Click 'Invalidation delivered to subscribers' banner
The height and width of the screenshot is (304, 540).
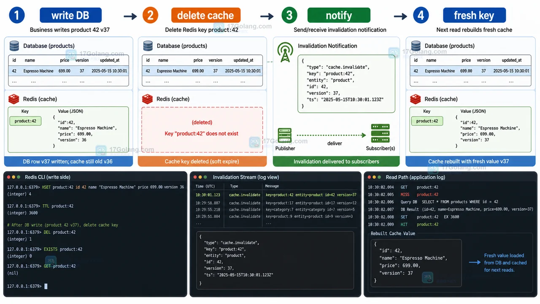click(x=336, y=161)
